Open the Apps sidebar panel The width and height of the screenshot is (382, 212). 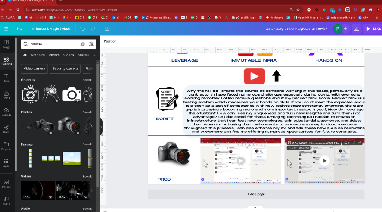pos(6,163)
